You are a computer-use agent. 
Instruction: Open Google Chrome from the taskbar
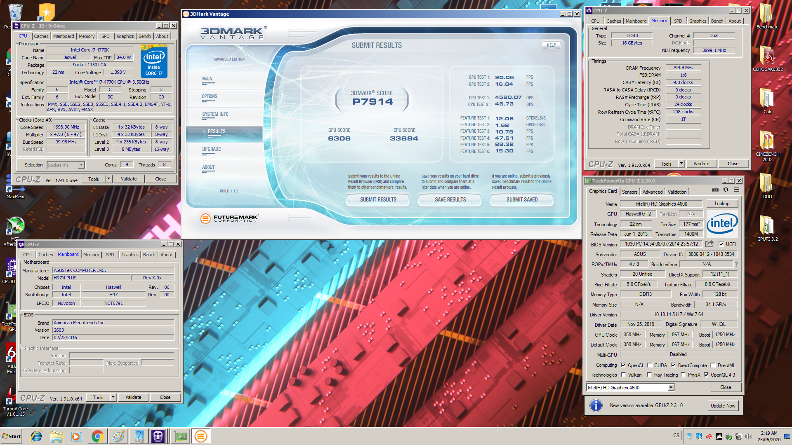point(97,436)
